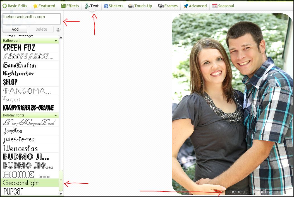Viewport: 294px width, 197px height.
Task: Click the Delete button
Action: (x=41, y=29)
